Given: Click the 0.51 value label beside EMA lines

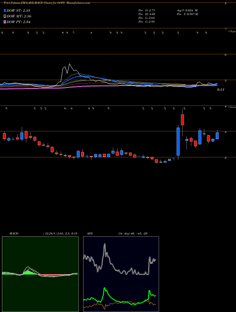Looking at the screenshot, I should pyautogui.click(x=221, y=90).
